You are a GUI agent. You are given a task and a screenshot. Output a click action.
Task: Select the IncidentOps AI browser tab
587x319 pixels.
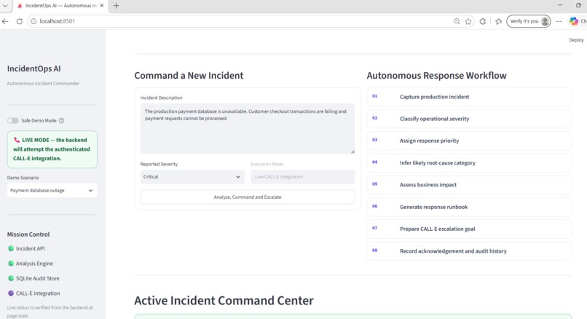tap(60, 6)
